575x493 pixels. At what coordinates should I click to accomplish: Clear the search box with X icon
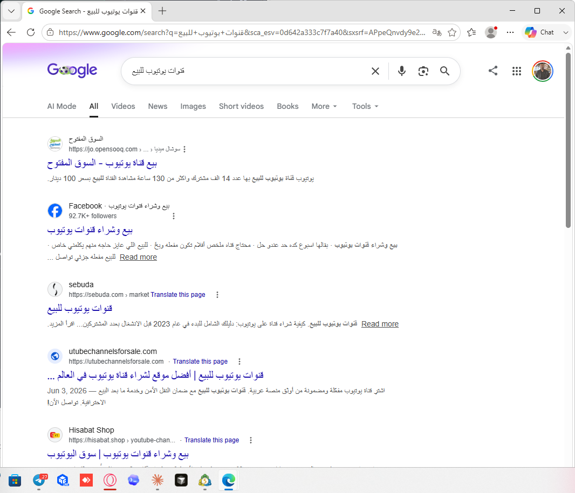(x=375, y=71)
